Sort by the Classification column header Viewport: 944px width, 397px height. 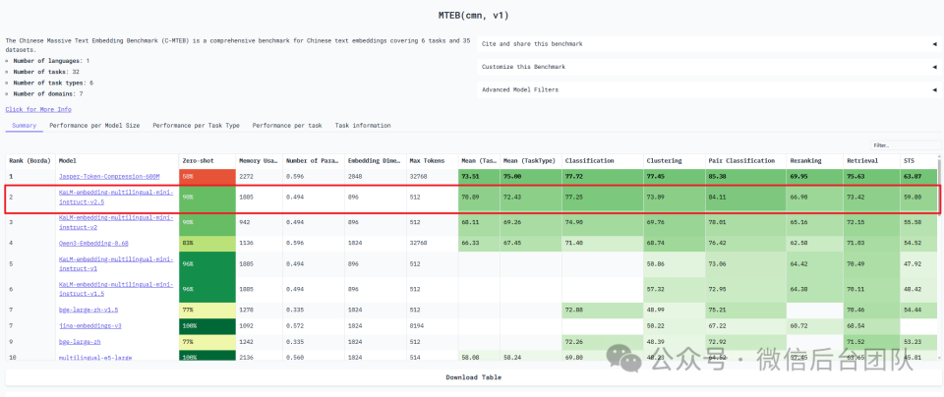pyautogui.click(x=602, y=161)
